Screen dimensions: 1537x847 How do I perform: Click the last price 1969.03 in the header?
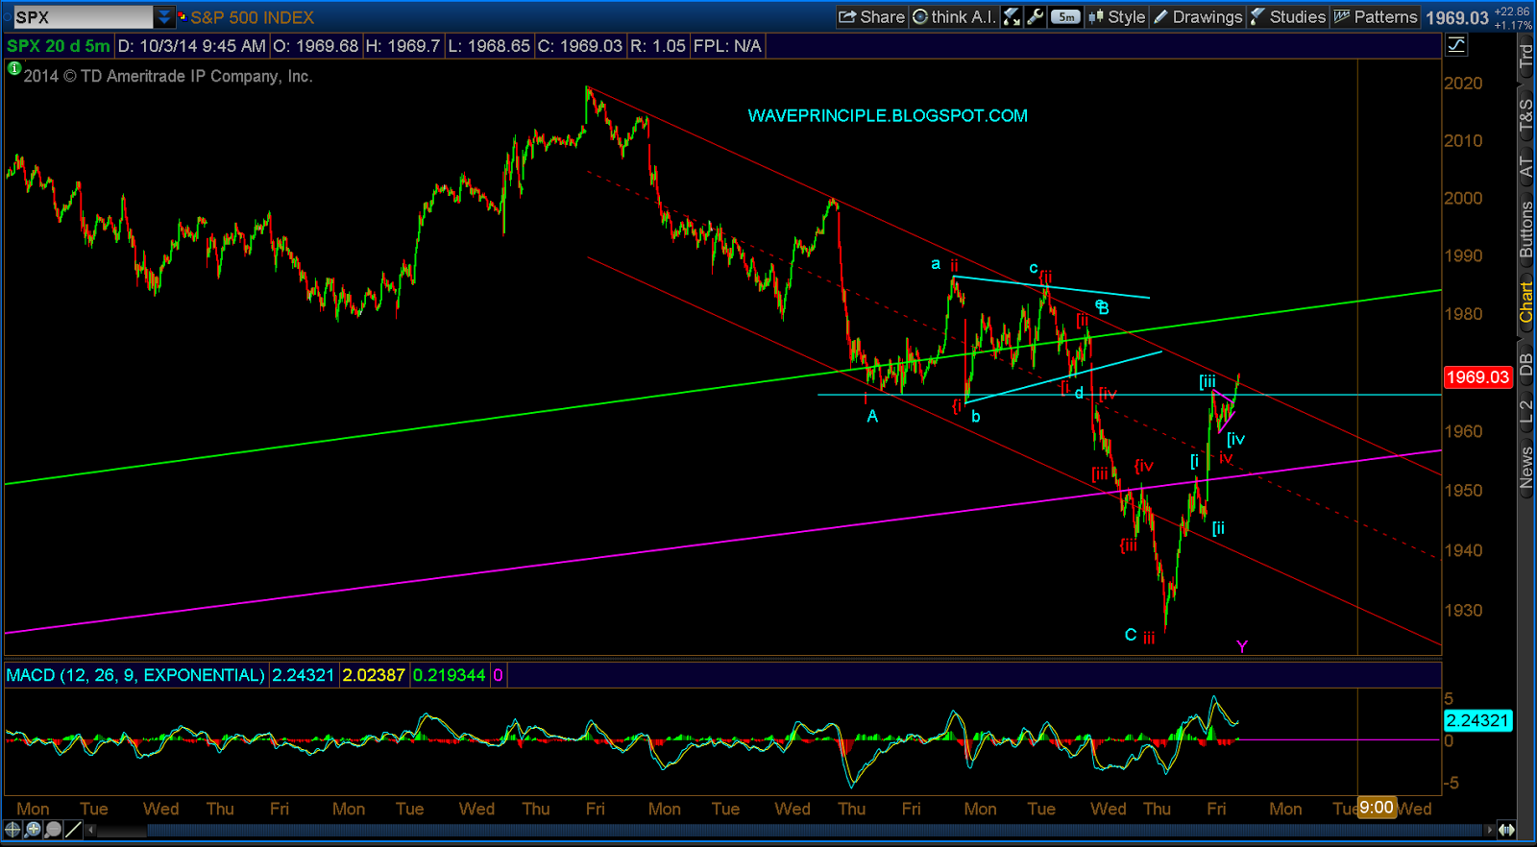1456,17
